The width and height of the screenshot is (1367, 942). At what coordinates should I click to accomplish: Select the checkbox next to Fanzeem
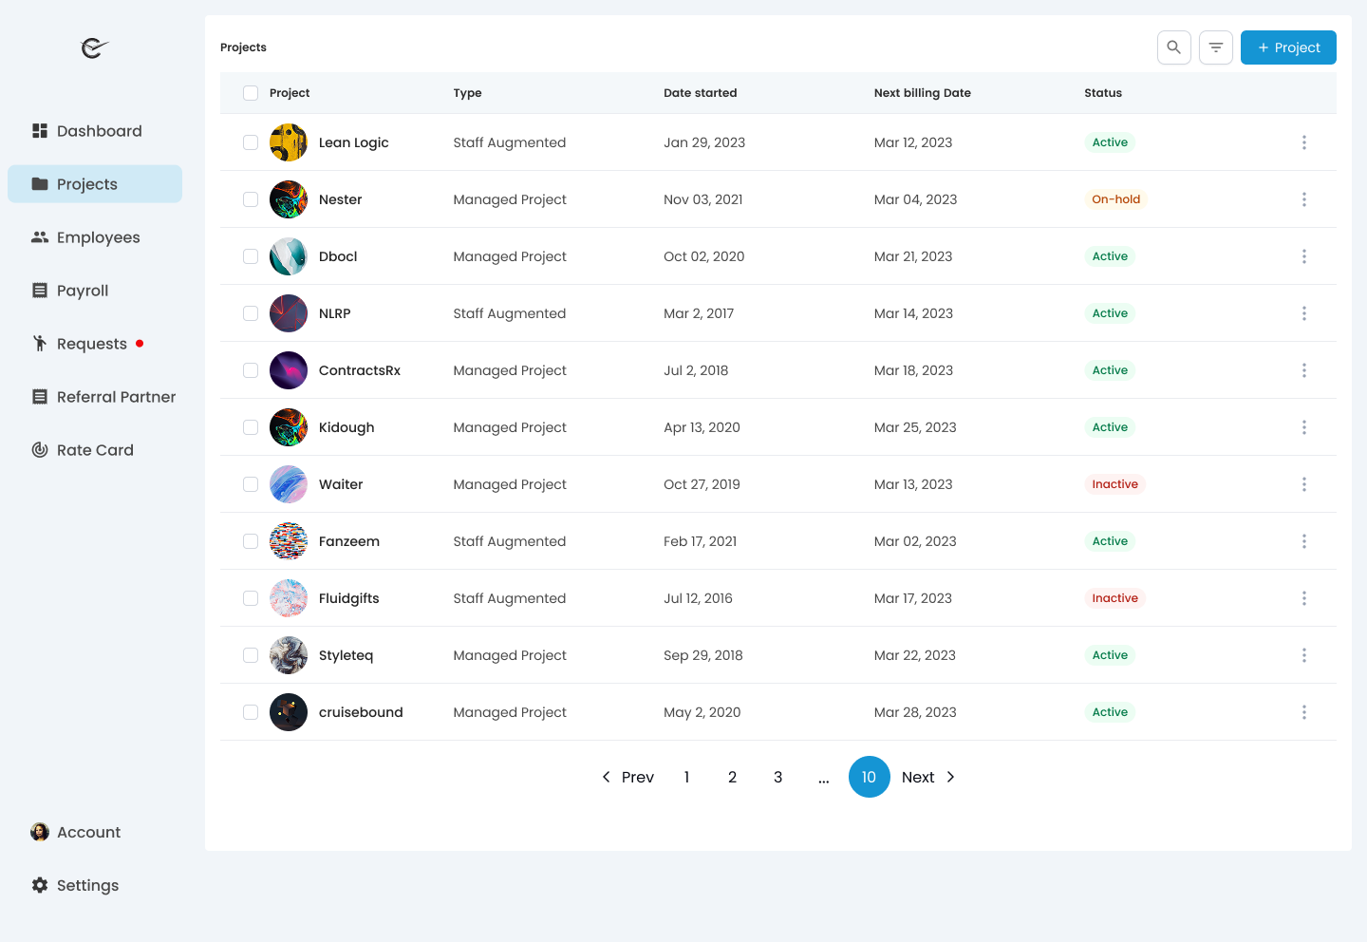point(251,541)
